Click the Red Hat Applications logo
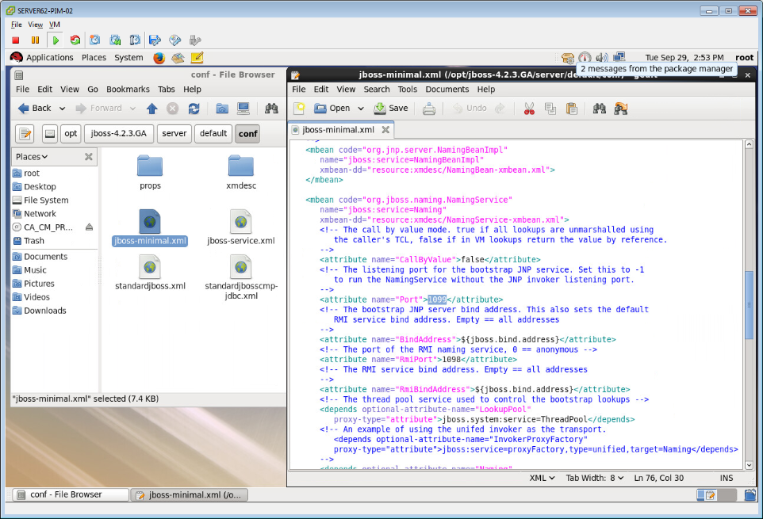 [x=16, y=57]
